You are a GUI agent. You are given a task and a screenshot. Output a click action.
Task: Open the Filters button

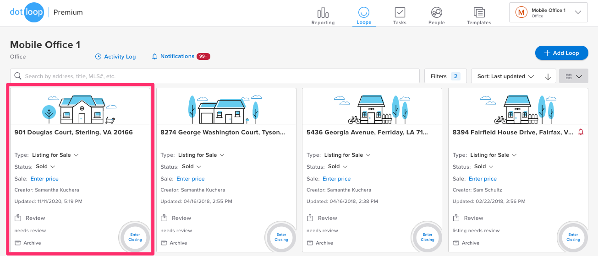(x=445, y=76)
